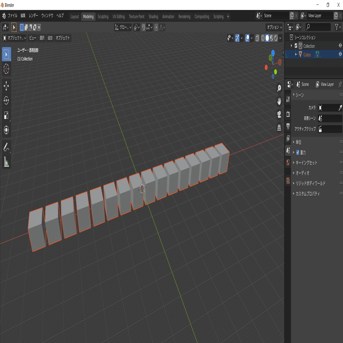Image resolution: width=343 pixels, height=343 pixels.
Task: Click the blue Z axis gizmo ball
Action: pos(273,53)
